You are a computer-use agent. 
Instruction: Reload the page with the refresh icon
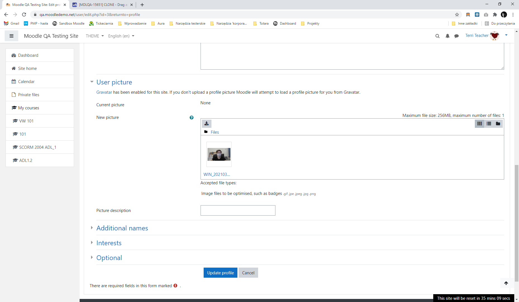pyautogui.click(x=24, y=15)
